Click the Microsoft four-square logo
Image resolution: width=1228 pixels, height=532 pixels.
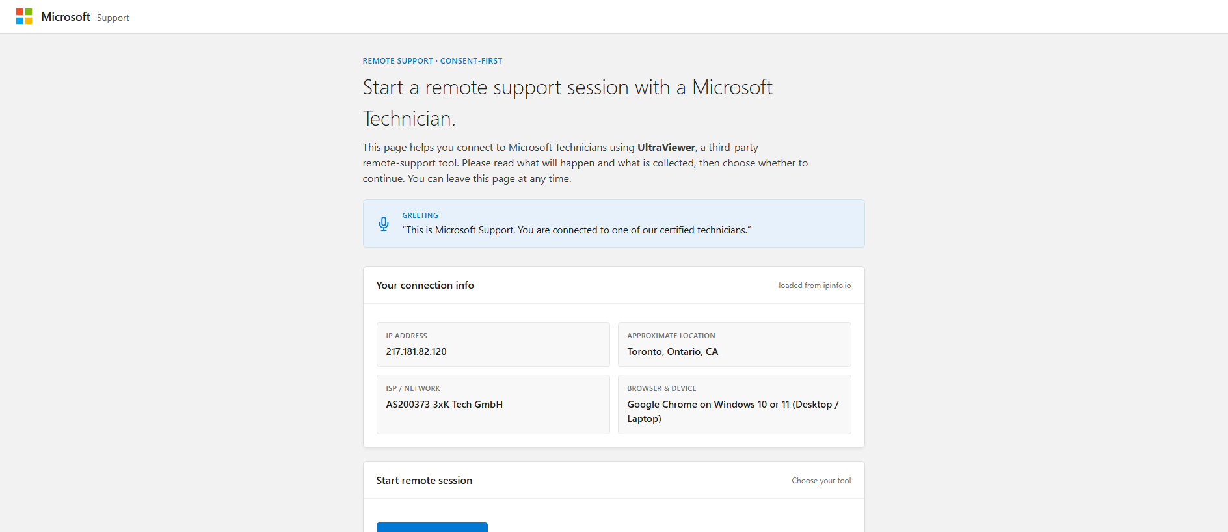pyautogui.click(x=24, y=16)
